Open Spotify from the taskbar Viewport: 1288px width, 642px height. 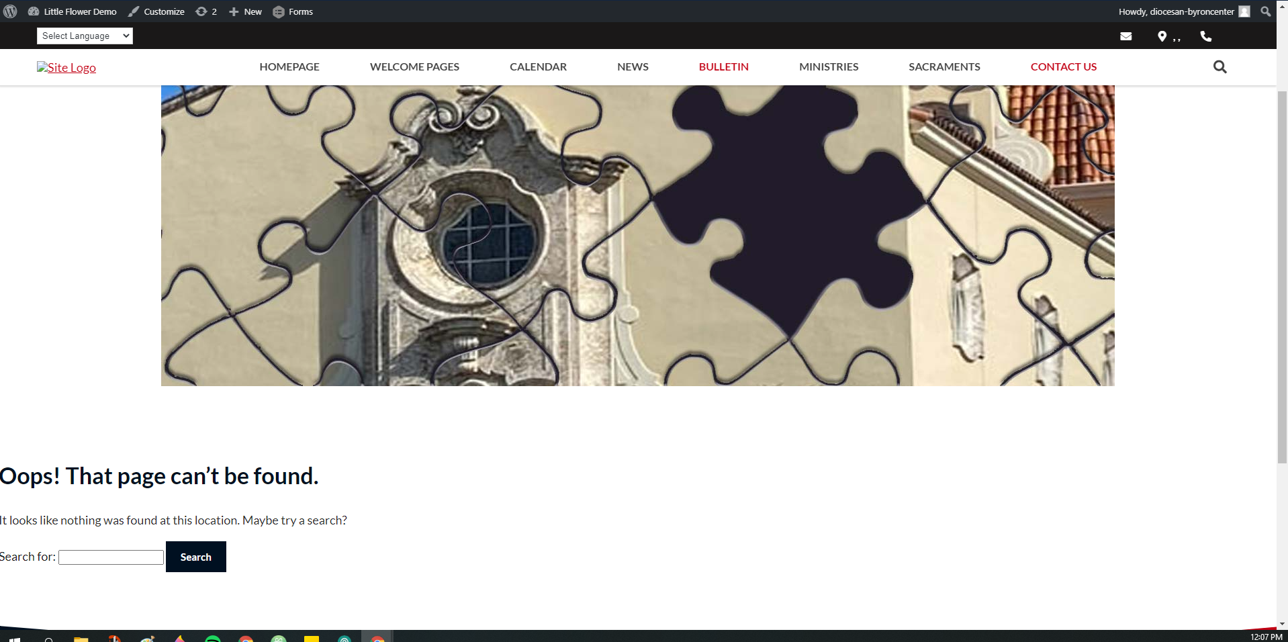213,639
